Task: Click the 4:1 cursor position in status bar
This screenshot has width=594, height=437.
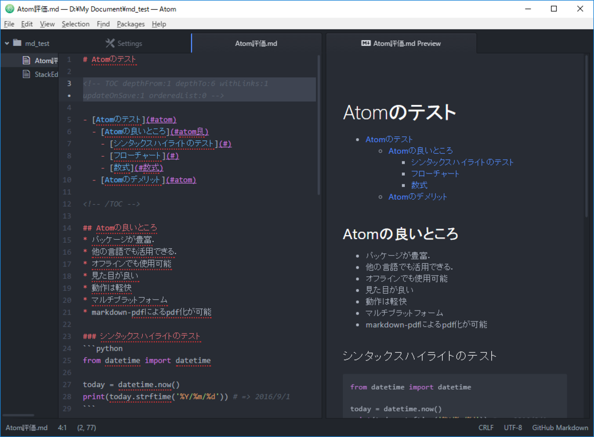Action: click(62, 428)
